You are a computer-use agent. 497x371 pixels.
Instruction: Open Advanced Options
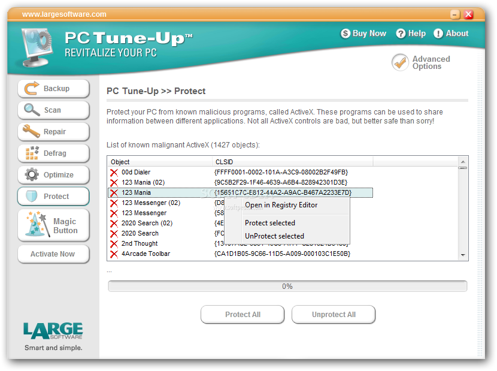pyautogui.click(x=421, y=62)
